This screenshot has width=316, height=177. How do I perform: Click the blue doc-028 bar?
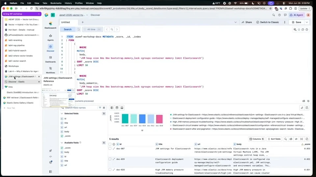[142, 119]
